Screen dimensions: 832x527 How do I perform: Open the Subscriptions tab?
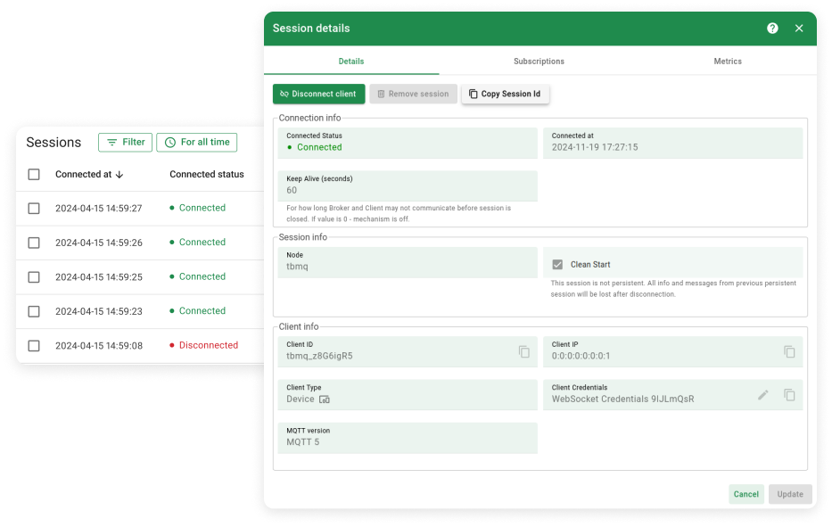539,61
